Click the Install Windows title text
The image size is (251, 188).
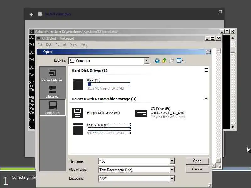point(58,14)
